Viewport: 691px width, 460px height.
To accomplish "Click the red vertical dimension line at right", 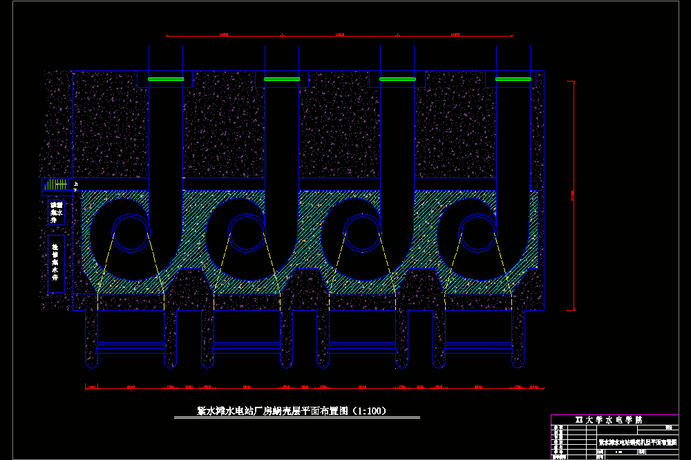I will click(574, 195).
